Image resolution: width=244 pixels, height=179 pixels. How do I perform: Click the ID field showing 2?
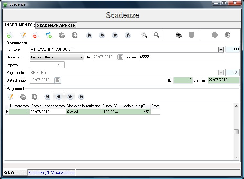coord(183,80)
